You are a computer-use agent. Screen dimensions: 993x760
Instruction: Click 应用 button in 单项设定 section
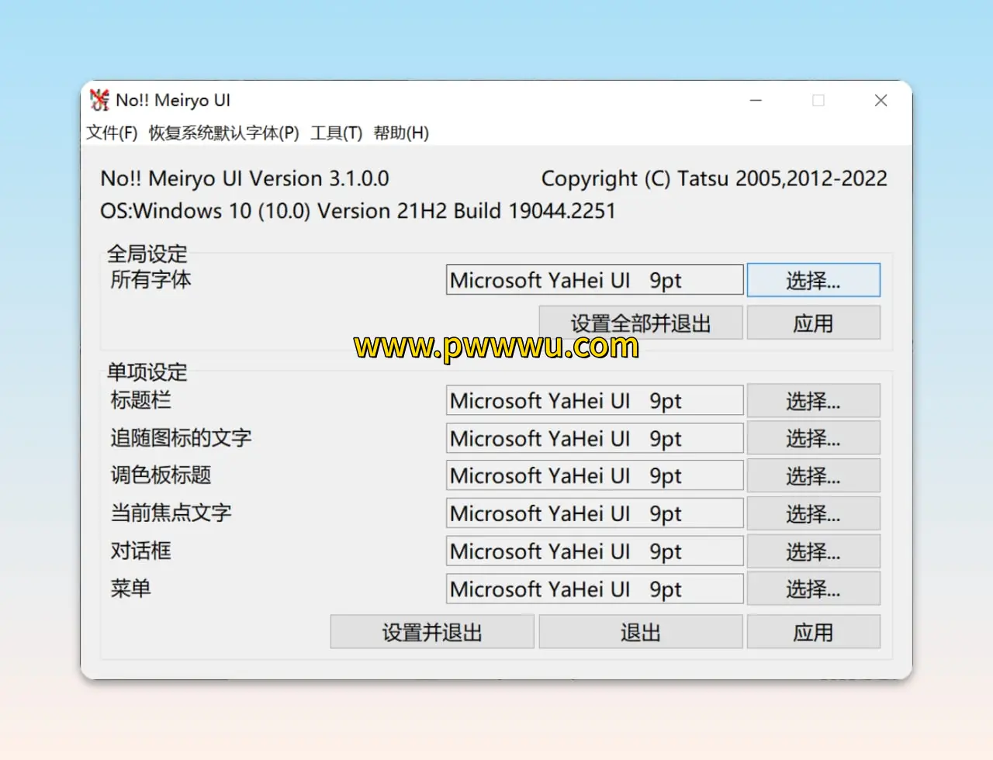[813, 632]
